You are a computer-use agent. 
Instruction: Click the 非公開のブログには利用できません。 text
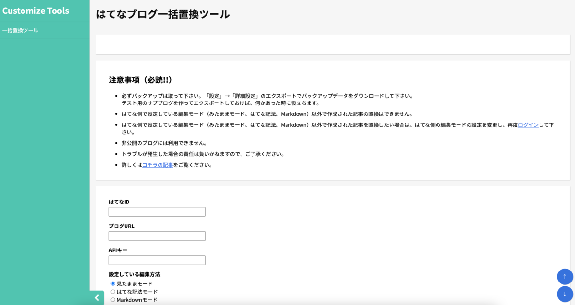point(164,143)
